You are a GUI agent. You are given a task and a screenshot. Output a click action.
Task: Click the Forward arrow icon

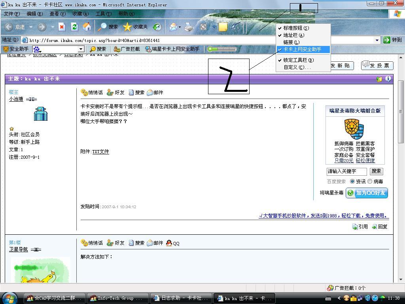click(42, 27)
